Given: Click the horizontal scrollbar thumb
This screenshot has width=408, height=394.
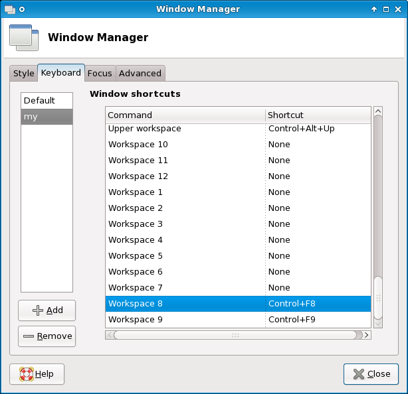Looking at the screenshot, I should coord(235,335).
